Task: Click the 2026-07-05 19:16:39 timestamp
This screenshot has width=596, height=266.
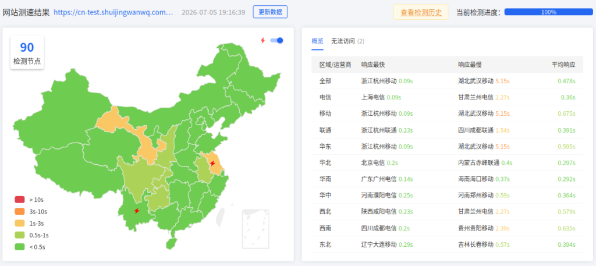Action: 213,12
